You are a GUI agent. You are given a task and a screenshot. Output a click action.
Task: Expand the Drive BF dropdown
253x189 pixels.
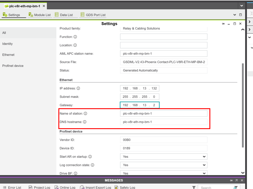pyautogui.click(x=164, y=173)
